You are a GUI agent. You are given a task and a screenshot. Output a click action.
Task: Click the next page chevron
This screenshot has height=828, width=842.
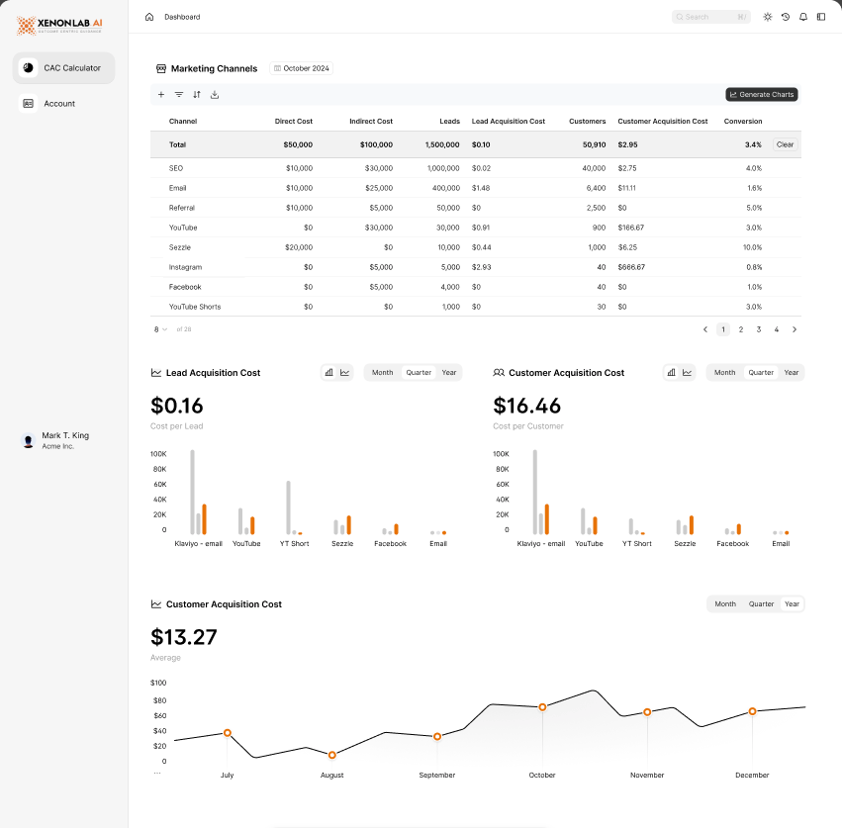[795, 328]
